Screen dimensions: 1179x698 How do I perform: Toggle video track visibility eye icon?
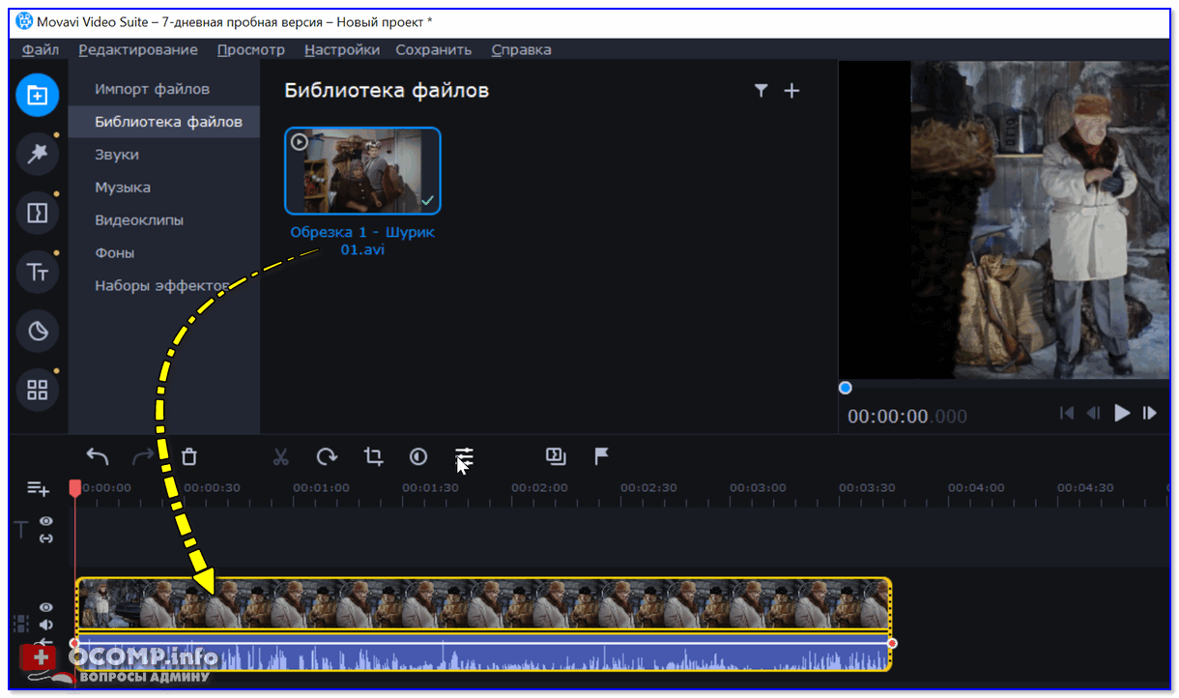(46, 607)
